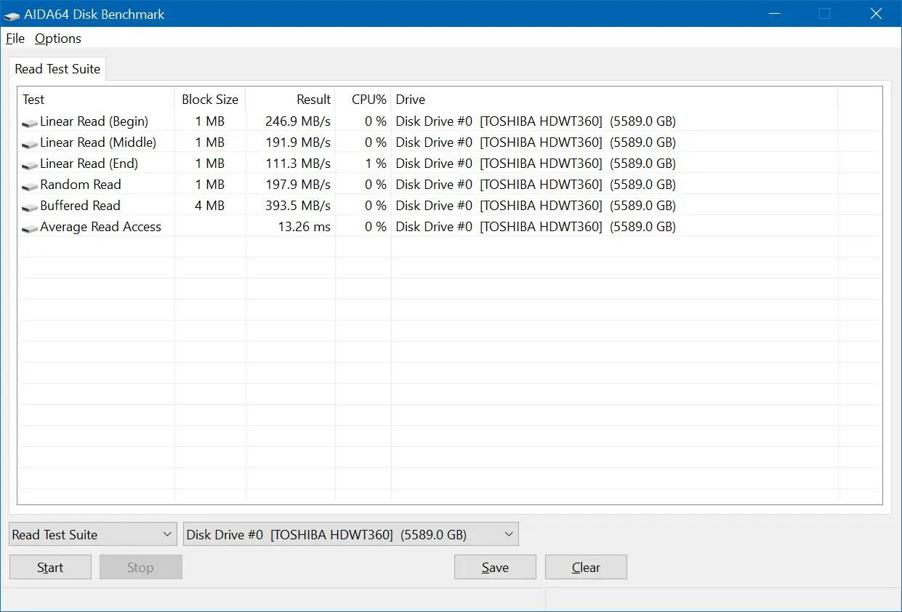Click the Average Read Access drive icon
Image resolution: width=902 pixels, height=612 pixels.
click(x=30, y=228)
